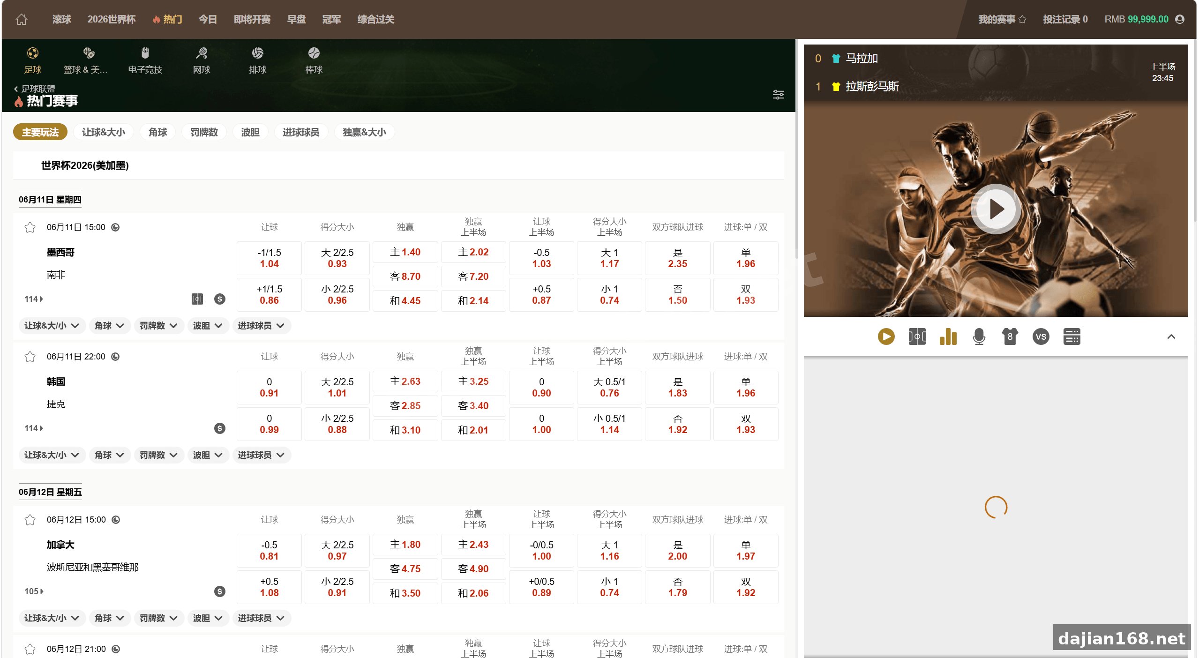Image resolution: width=1199 pixels, height=658 pixels.
Task: Open the 热门 navigation tab
Action: 167,19
